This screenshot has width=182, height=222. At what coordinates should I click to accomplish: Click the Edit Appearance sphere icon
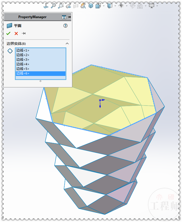pos(133,6)
